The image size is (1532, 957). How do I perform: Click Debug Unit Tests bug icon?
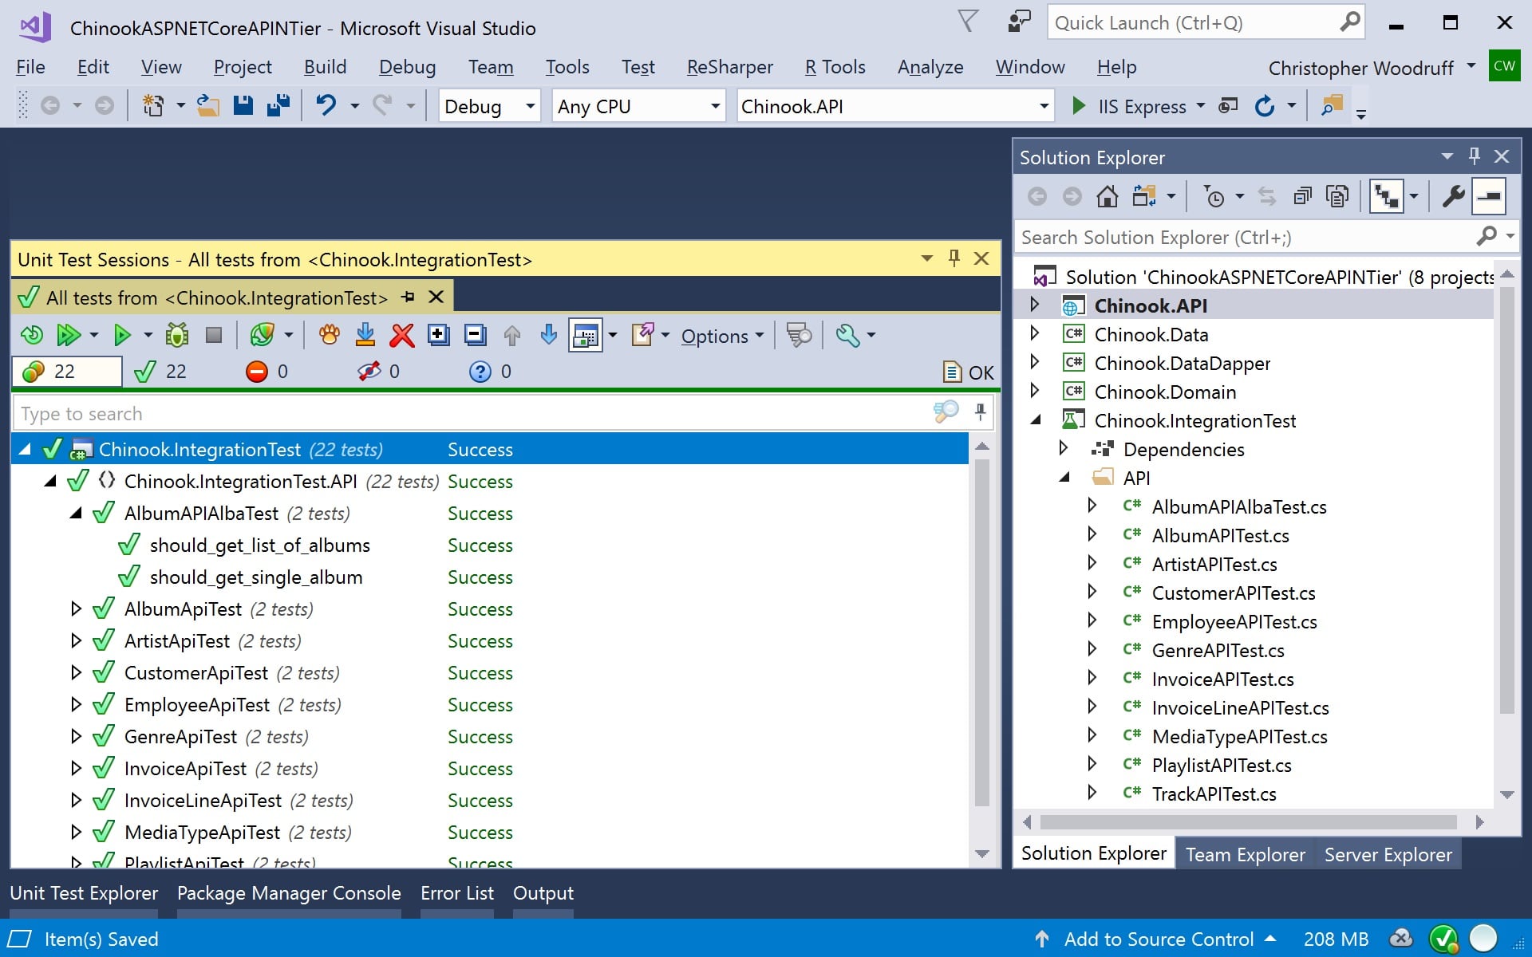[177, 335]
